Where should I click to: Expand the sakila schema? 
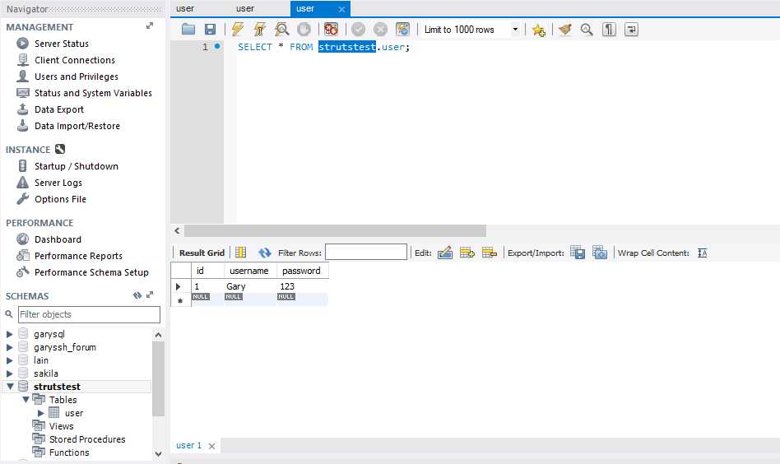coord(9,374)
